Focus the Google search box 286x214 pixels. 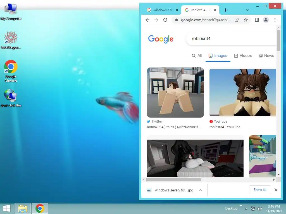click(x=231, y=38)
